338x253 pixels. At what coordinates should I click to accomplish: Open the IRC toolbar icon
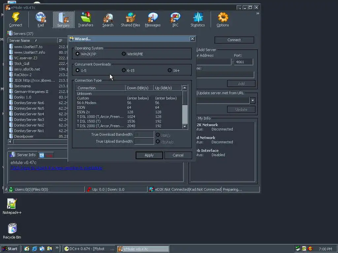tap(175, 17)
